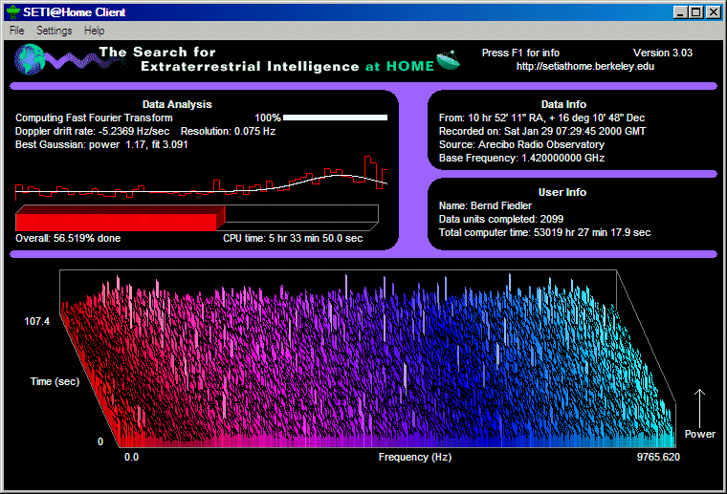Viewport: 727px width, 494px height.
Task: Click the red overall progress bar
Action: (x=197, y=218)
